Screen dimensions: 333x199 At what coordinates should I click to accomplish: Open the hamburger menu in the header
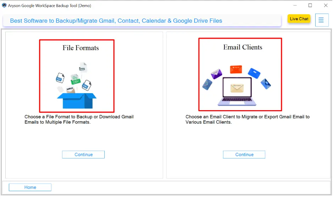[x=321, y=20]
